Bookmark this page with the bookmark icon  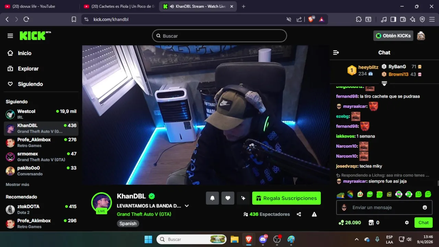pos(74,19)
